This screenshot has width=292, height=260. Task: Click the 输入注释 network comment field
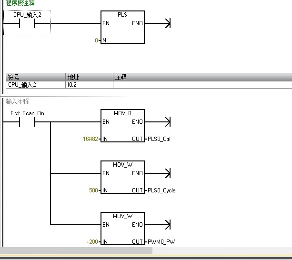coord(18,101)
